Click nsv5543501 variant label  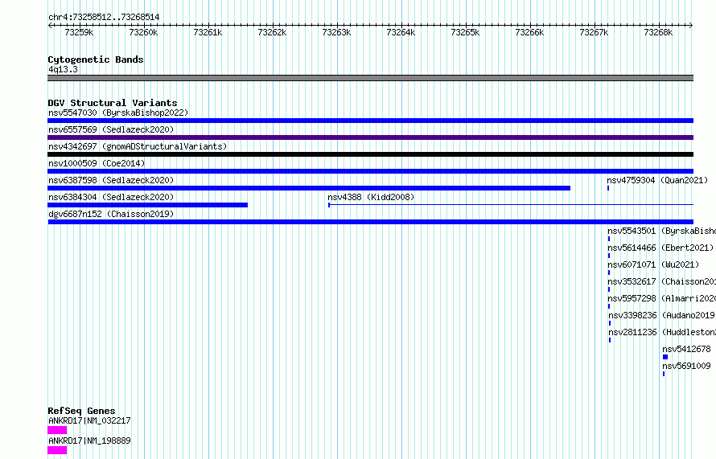[x=661, y=231]
